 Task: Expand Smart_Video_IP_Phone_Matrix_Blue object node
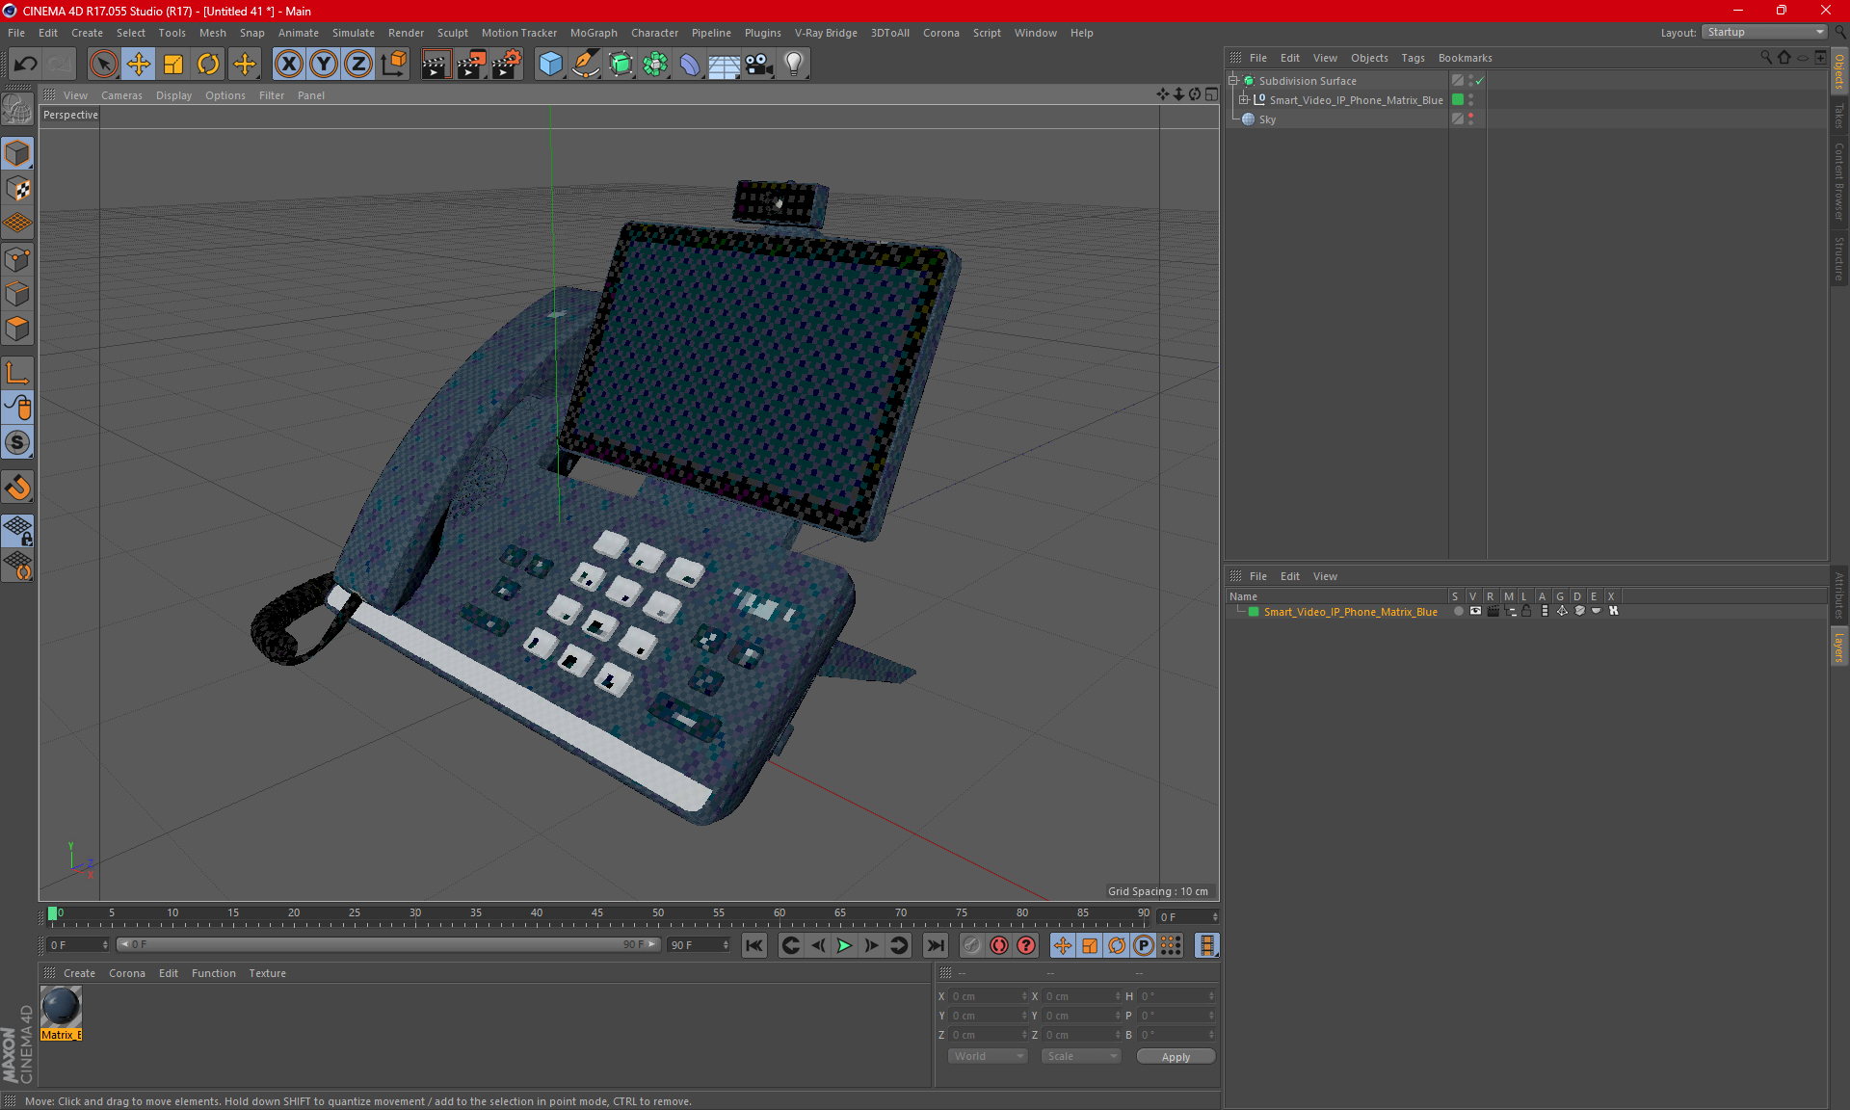(1244, 100)
